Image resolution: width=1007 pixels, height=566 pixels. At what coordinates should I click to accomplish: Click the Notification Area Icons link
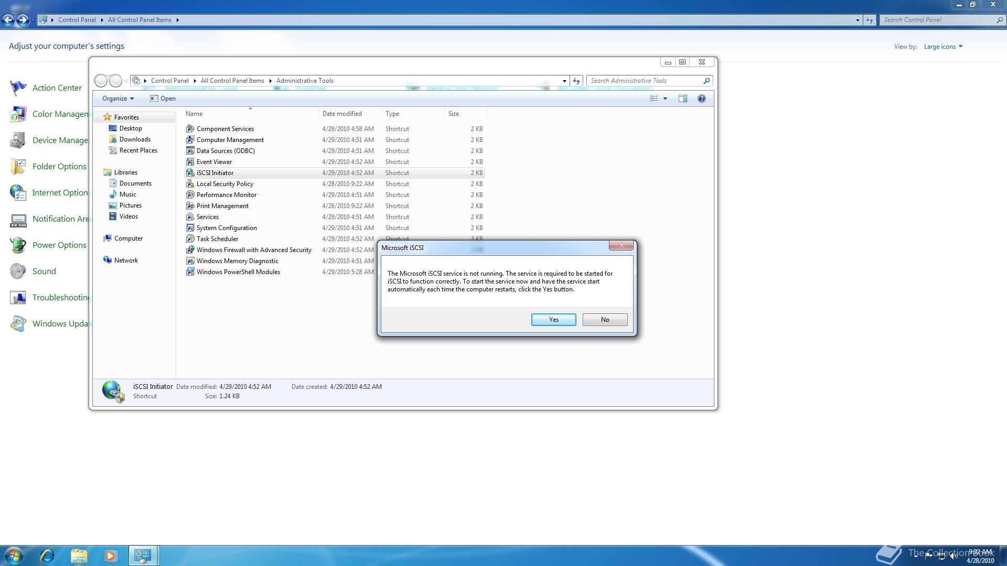point(61,219)
